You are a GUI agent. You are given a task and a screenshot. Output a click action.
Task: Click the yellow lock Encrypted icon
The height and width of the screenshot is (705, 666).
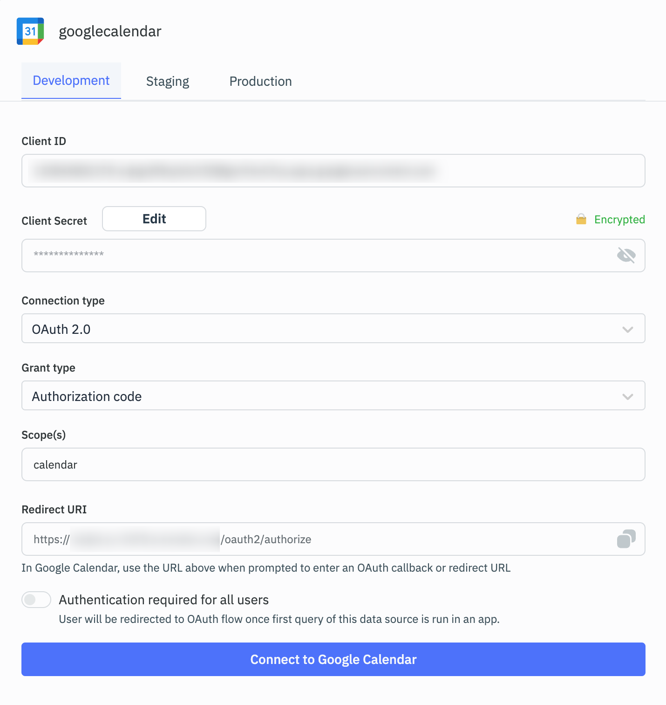(x=581, y=219)
